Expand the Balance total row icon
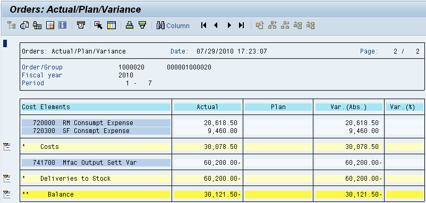 [x=7, y=195]
